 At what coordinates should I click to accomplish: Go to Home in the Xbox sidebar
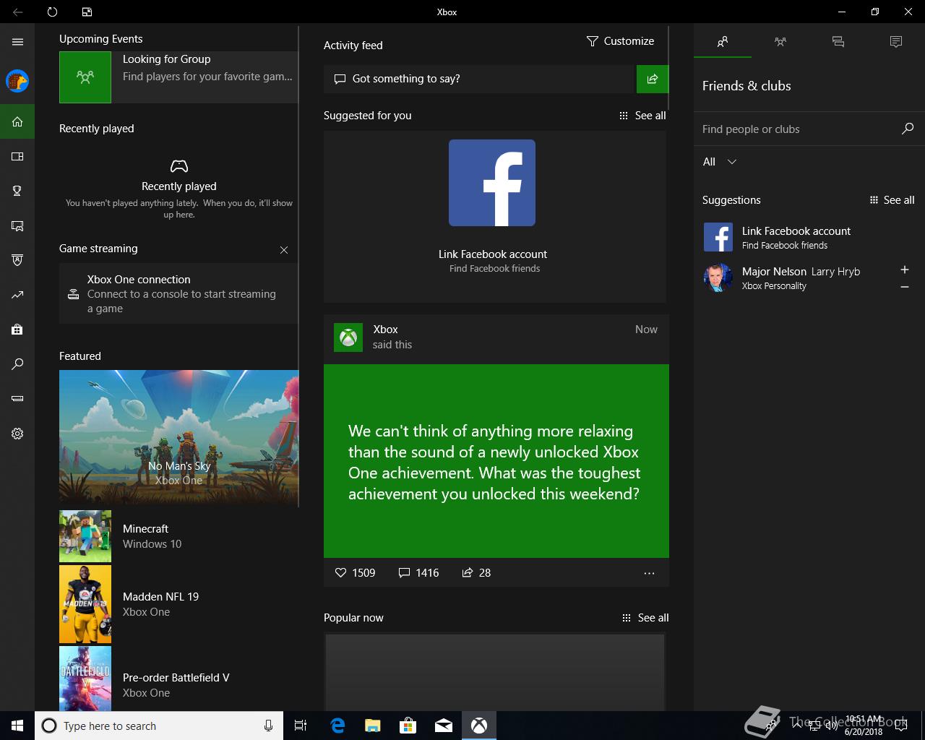click(17, 121)
